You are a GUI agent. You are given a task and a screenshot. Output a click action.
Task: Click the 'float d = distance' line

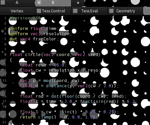[69, 86]
